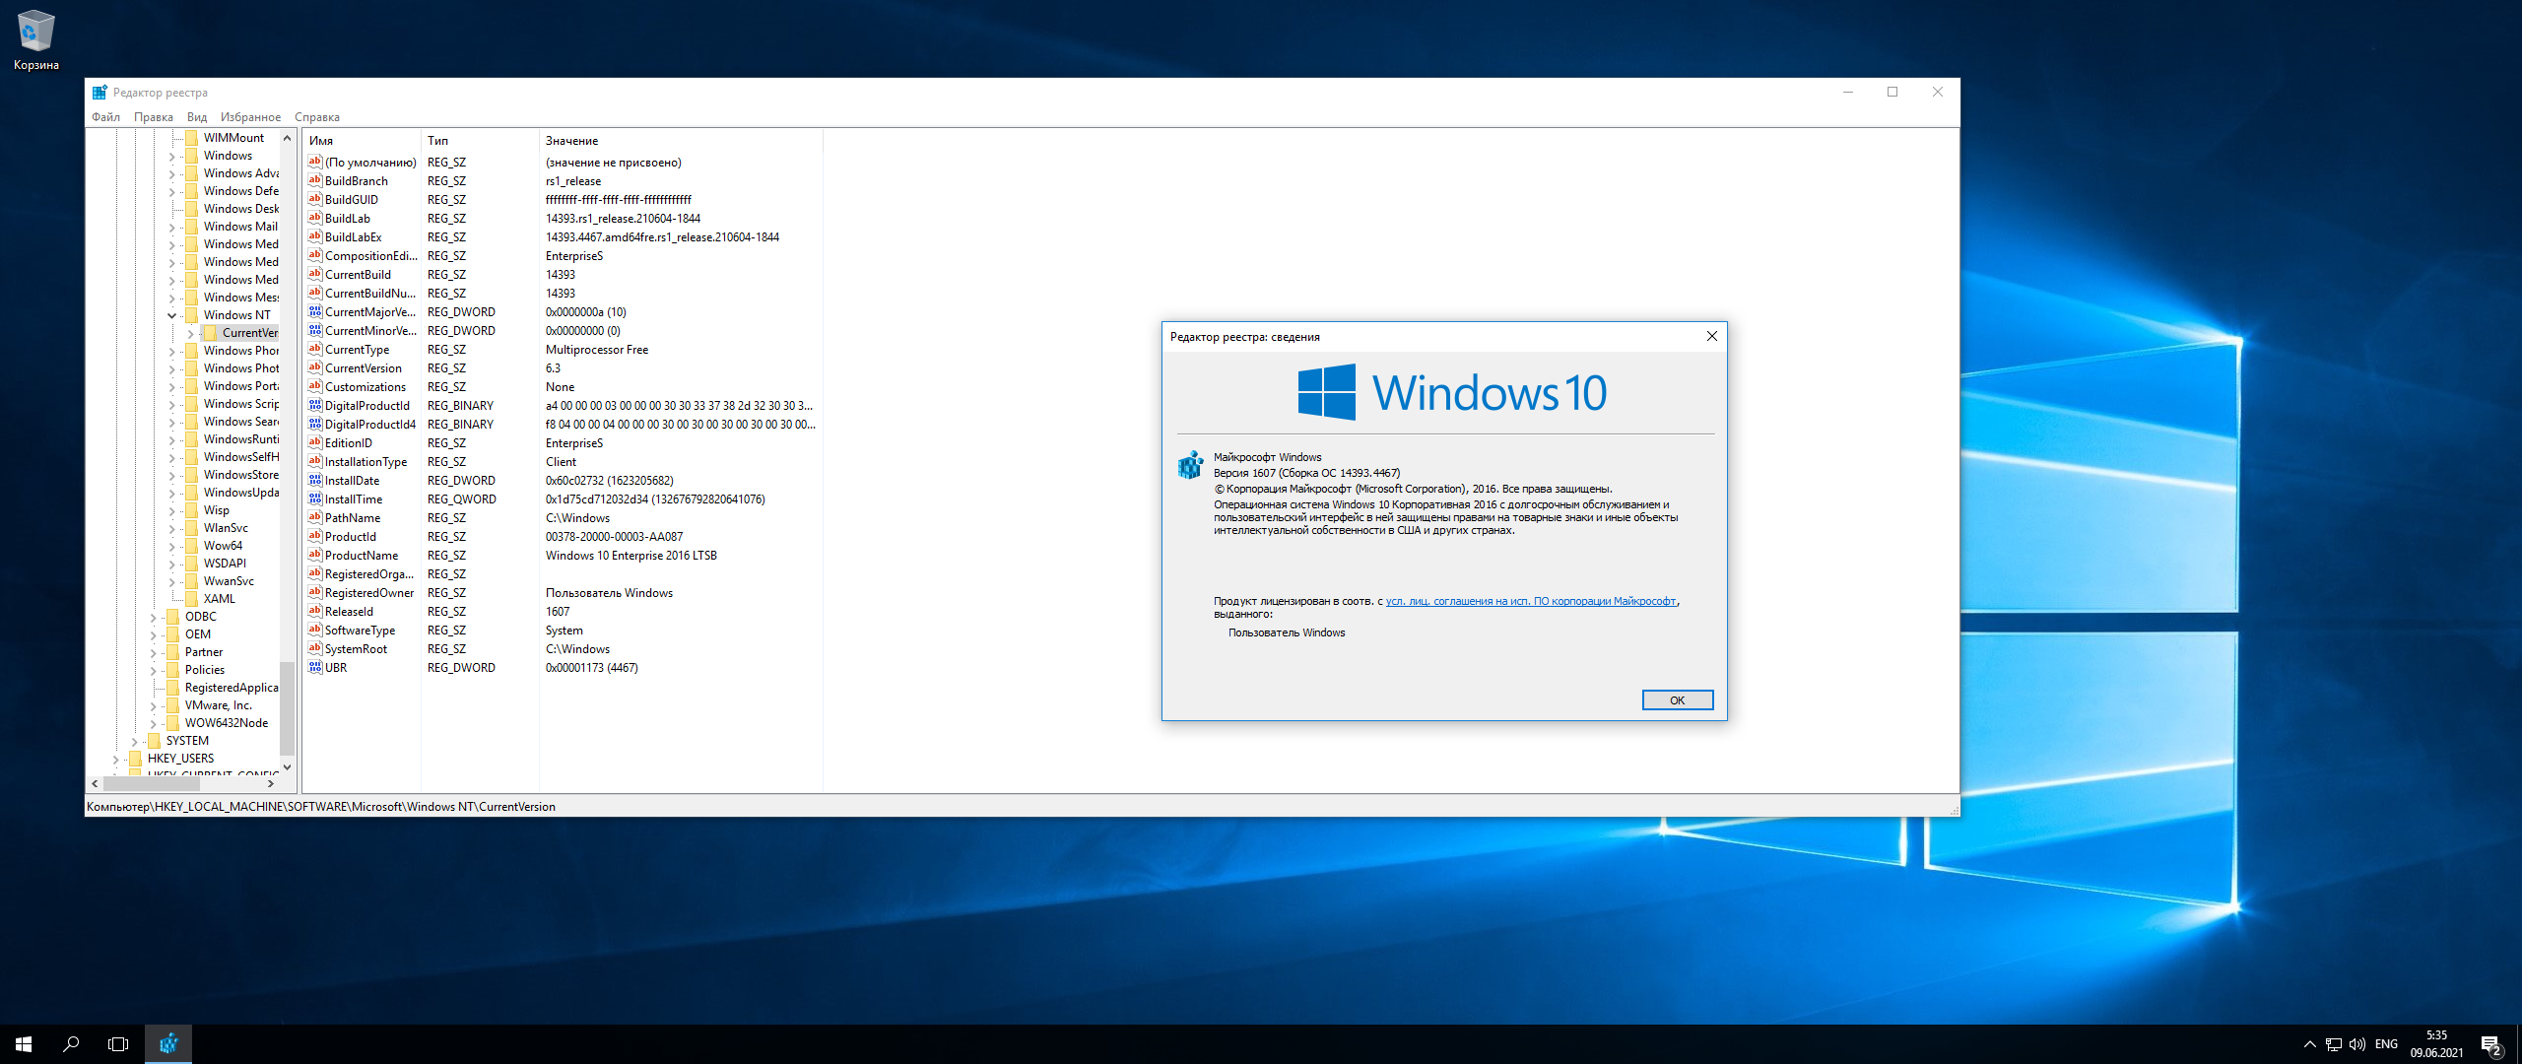Viewport: 2522px width, 1064px height.
Task: Click the tree pane horizontal scrollbar thumb
Action: coord(151,783)
